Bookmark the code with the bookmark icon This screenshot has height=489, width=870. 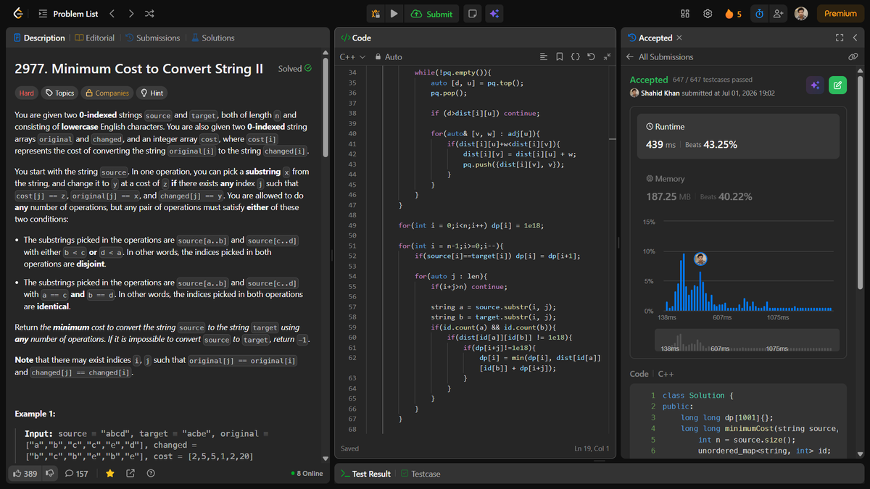pyautogui.click(x=560, y=57)
